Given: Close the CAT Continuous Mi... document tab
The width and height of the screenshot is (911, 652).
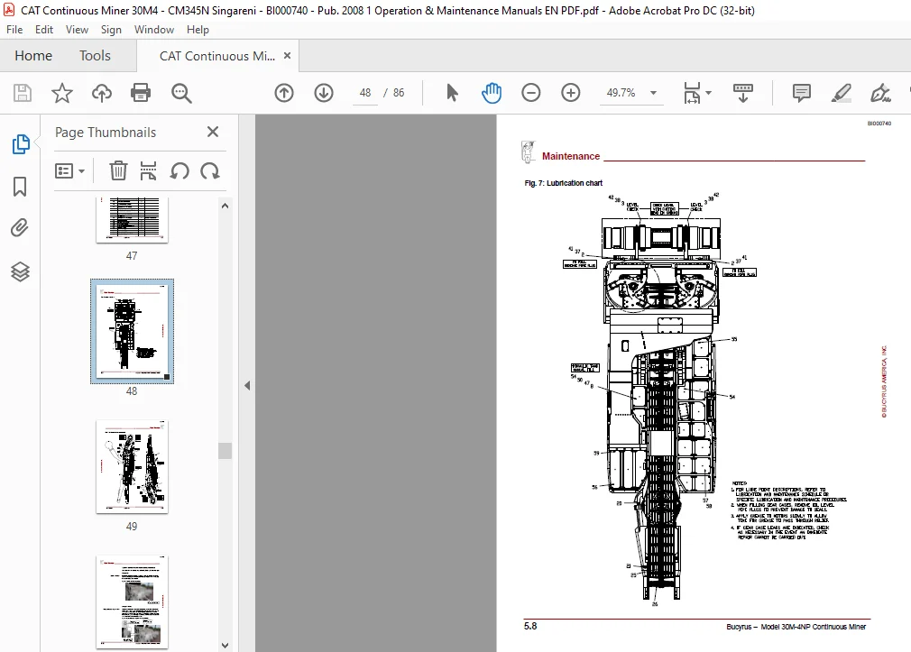Looking at the screenshot, I should click(x=287, y=56).
